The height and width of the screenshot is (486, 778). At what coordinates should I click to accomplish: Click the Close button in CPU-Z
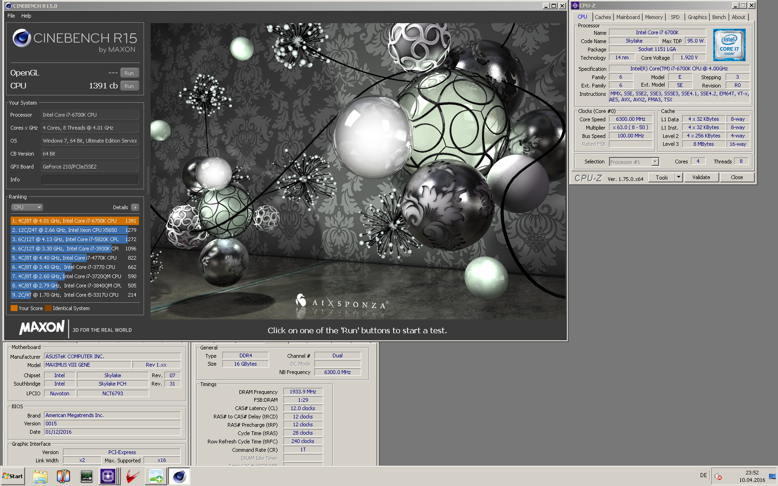[x=737, y=177]
